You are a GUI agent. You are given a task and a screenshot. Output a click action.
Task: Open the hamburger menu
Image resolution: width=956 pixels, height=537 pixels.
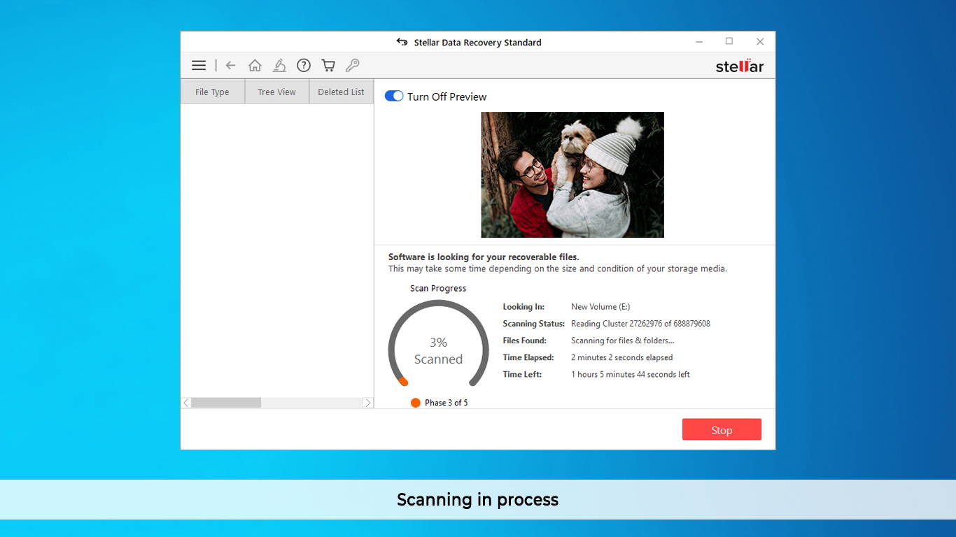[x=199, y=64]
